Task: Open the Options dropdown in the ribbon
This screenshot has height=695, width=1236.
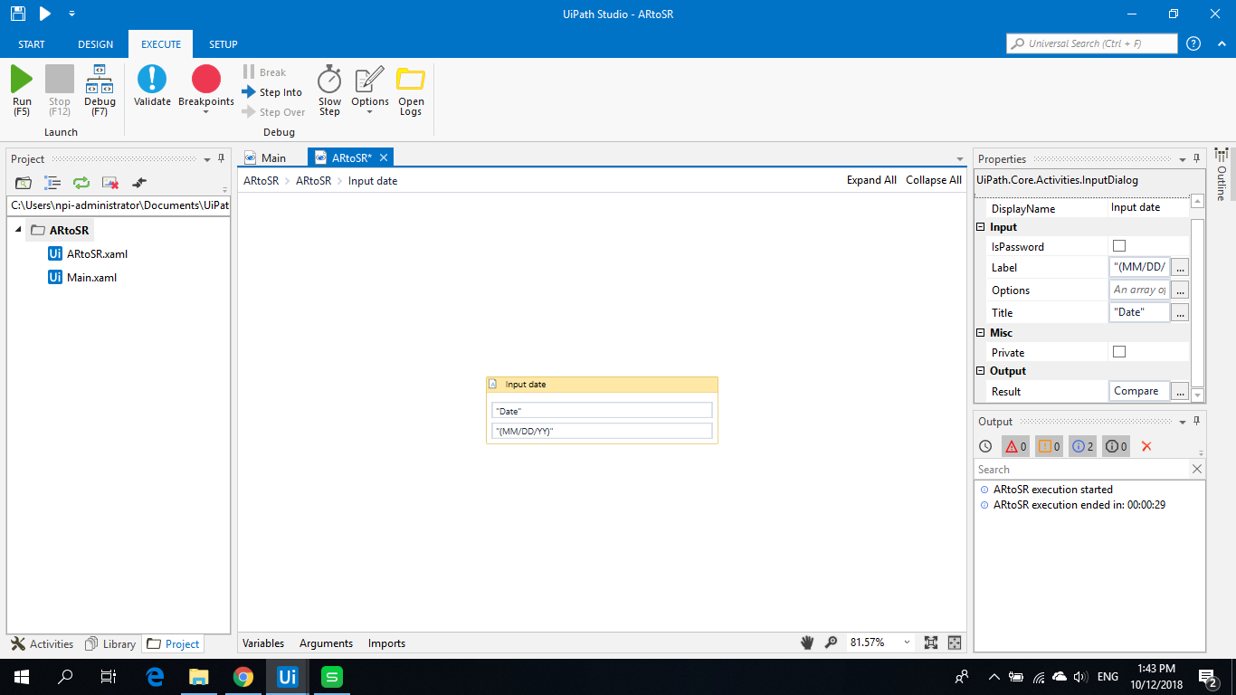Action: [x=370, y=90]
